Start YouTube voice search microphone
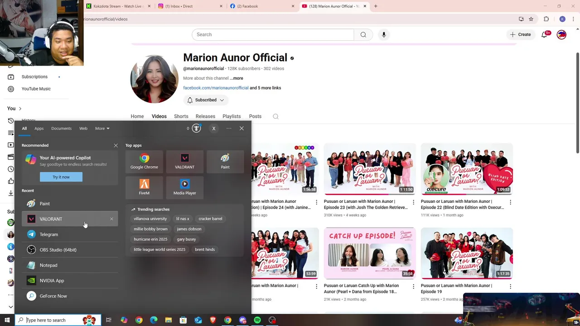 (384, 34)
